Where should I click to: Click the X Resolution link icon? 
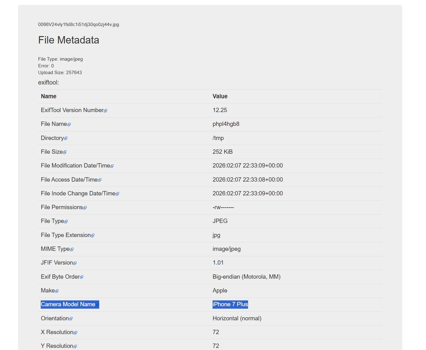pos(75,333)
